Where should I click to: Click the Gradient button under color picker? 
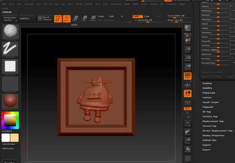click(x=7, y=131)
